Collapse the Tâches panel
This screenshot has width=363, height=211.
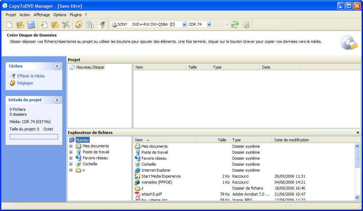coord(57,66)
